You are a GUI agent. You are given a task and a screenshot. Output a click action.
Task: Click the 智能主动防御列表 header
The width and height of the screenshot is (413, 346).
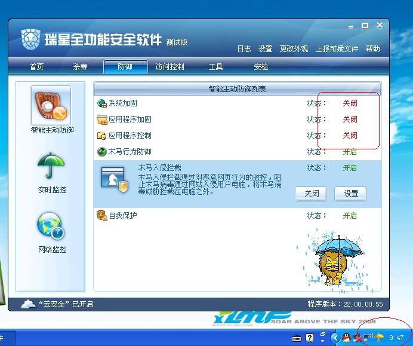237,89
